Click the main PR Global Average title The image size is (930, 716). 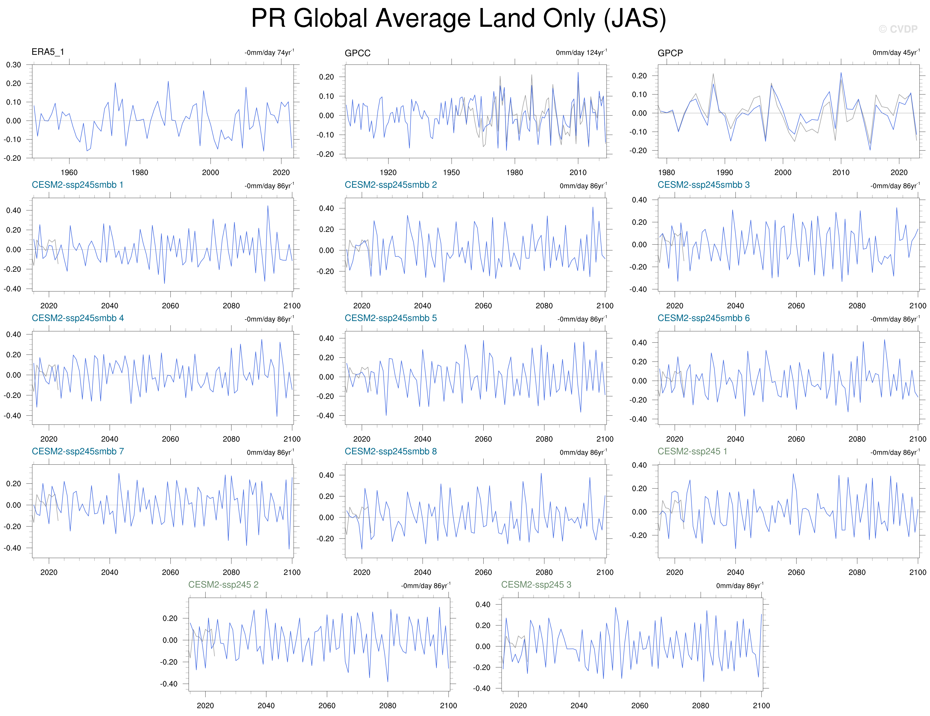coord(458,19)
